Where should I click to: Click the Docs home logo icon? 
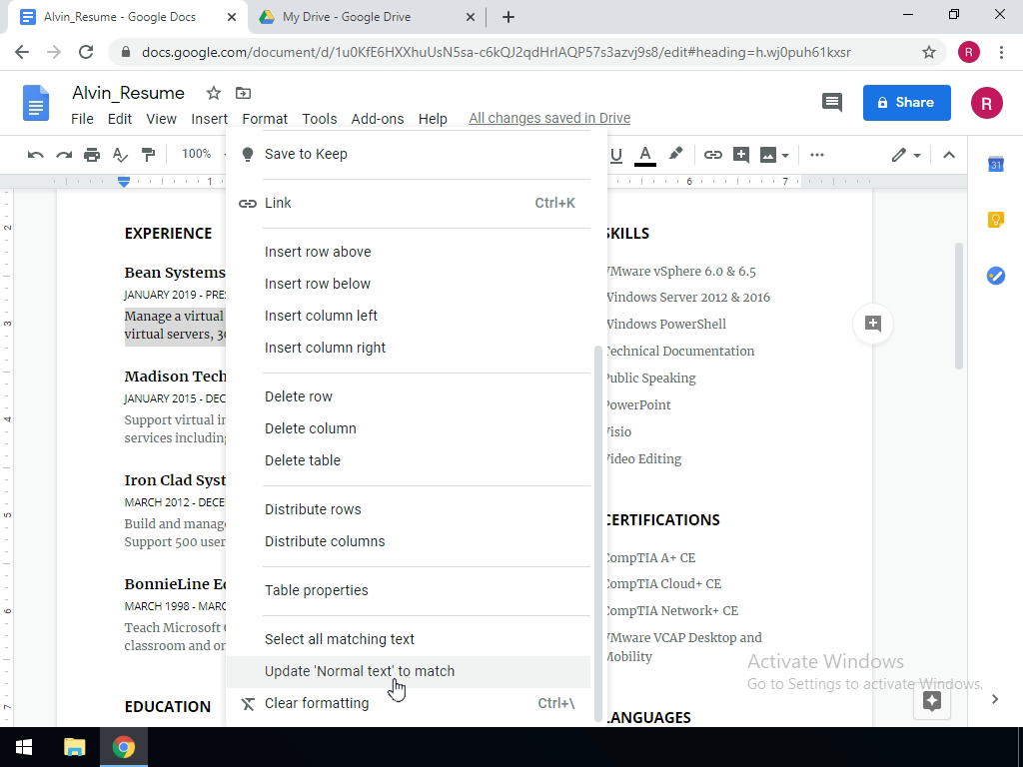[36, 103]
